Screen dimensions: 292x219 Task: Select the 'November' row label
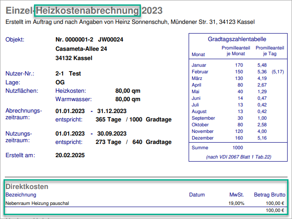pos(203,132)
